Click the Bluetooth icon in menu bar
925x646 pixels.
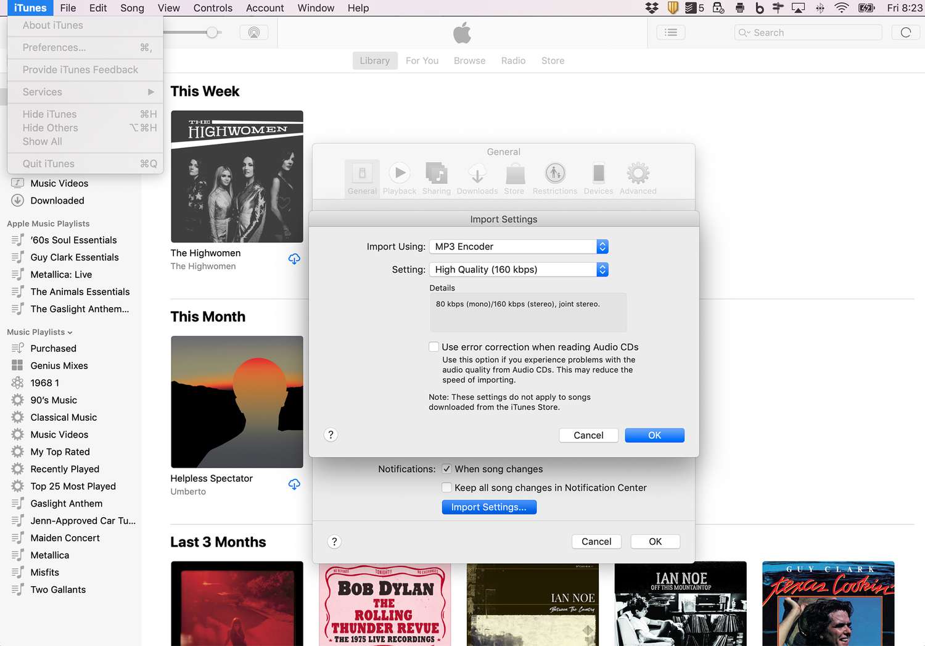[820, 8]
